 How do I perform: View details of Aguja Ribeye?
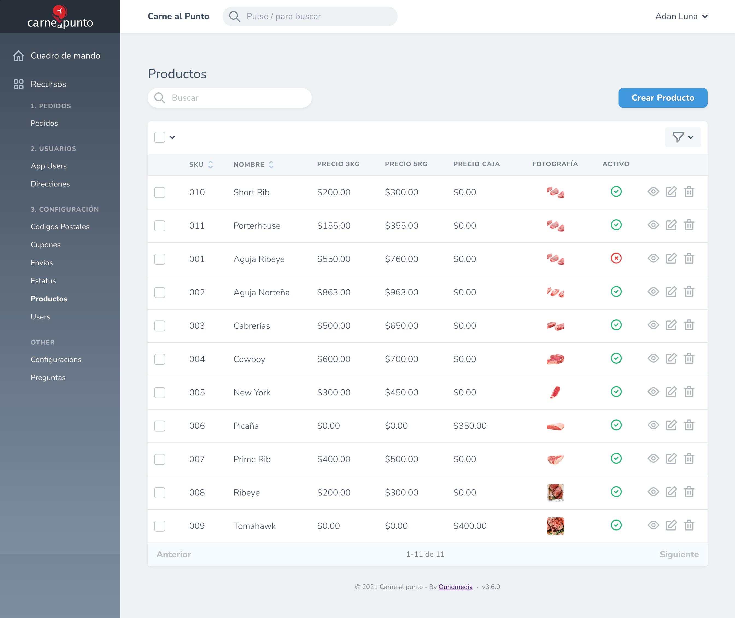(x=653, y=259)
